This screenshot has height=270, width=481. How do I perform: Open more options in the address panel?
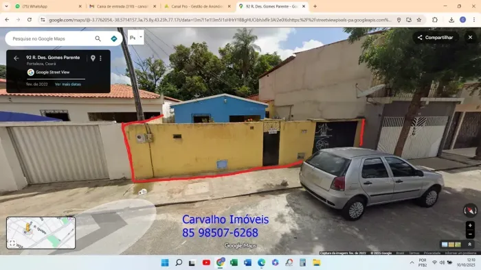100,58
